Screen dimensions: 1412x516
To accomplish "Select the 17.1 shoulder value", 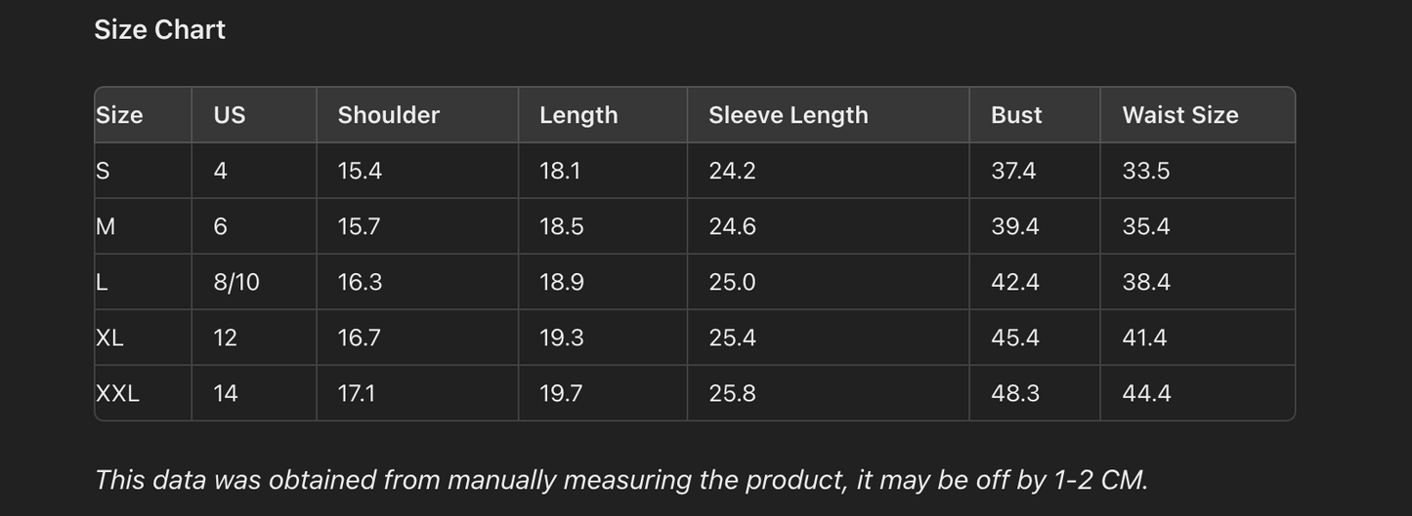I will pyautogui.click(x=356, y=393).
